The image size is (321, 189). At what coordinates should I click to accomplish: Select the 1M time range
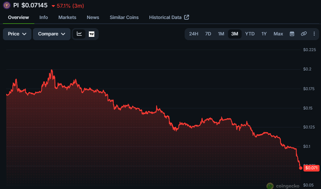click(221, 34)
